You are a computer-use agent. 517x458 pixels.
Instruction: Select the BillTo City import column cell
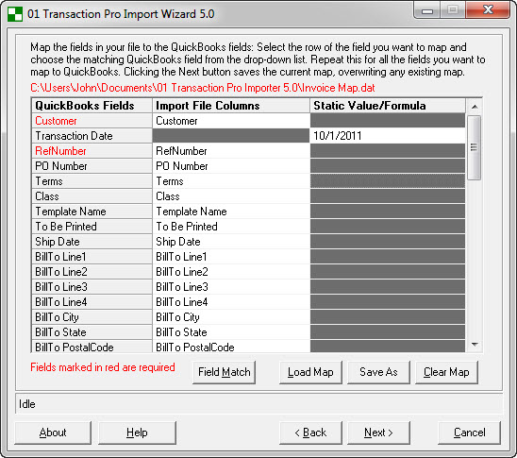tap(231, 317)
